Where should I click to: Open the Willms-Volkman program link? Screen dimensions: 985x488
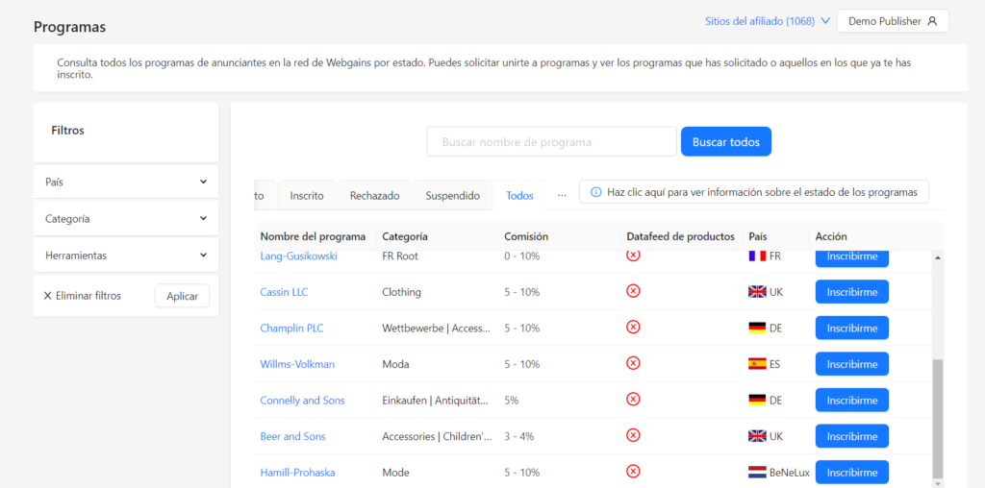[297, 364]
